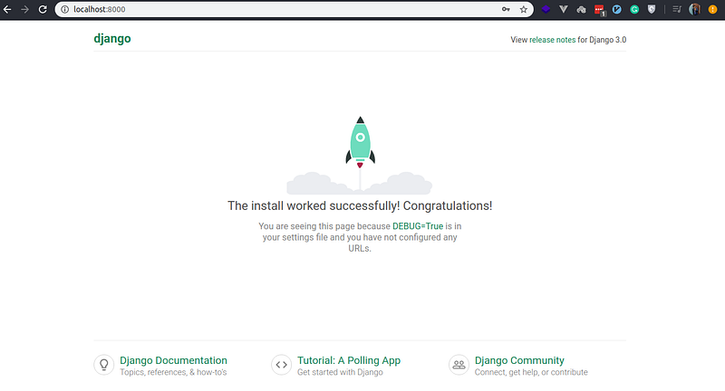Click the people community icon

[x=459, y=365]
